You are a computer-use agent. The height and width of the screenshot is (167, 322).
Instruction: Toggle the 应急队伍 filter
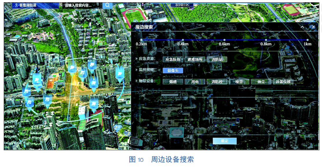(173, 60)
